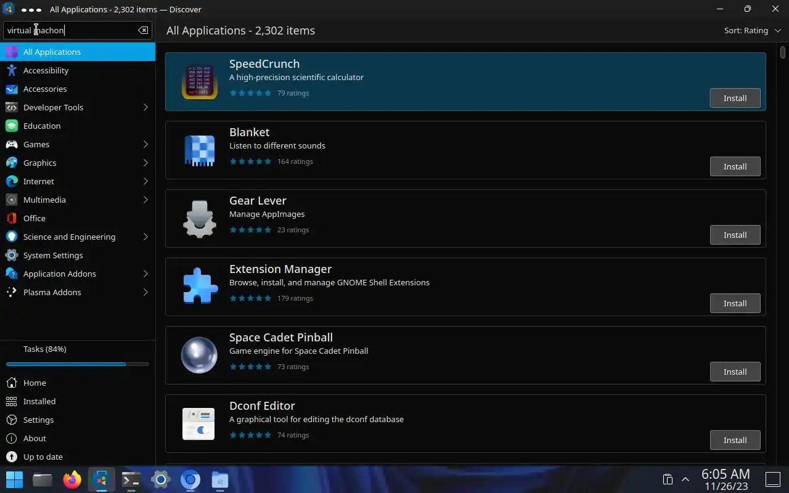This screenshot has height=493, width=789.
Task: Click the Gear Lever app icon
Action: 199,219
